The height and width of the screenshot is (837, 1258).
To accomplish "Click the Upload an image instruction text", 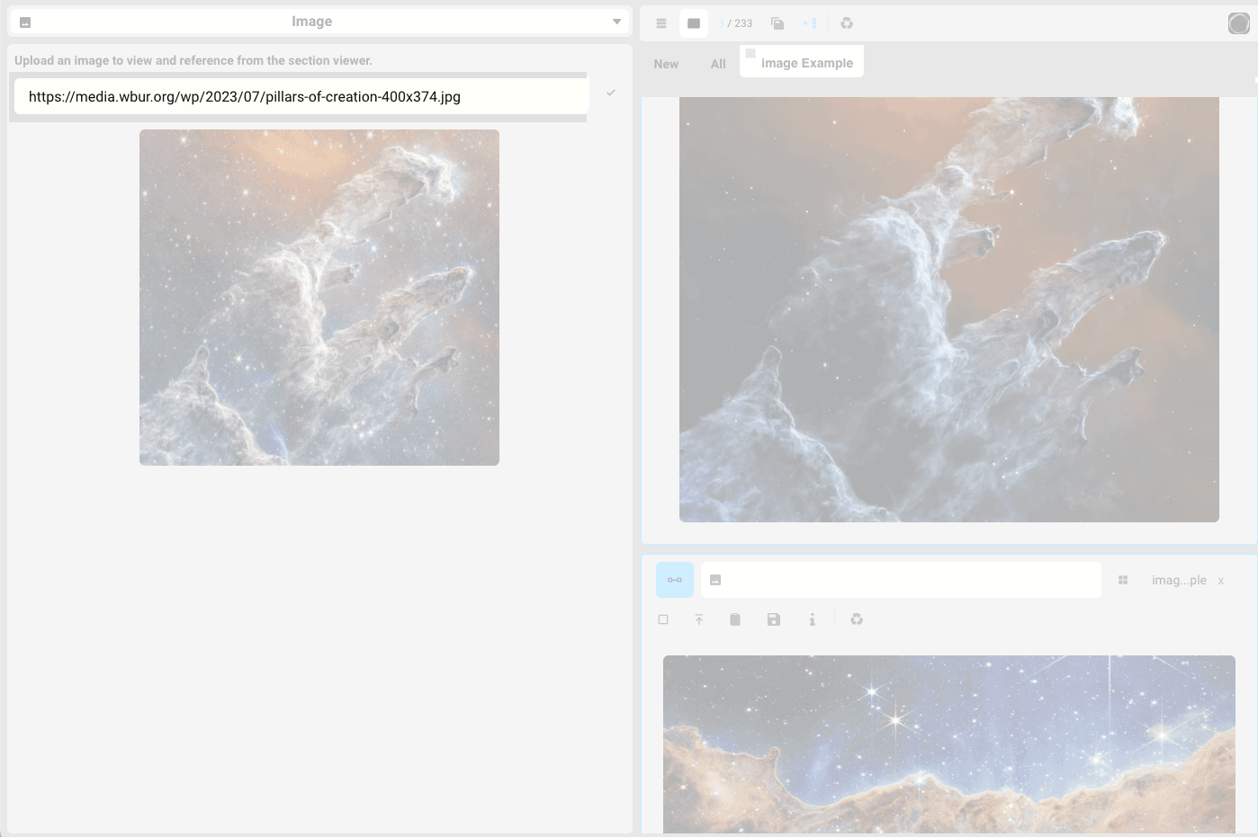I will 193,60.
